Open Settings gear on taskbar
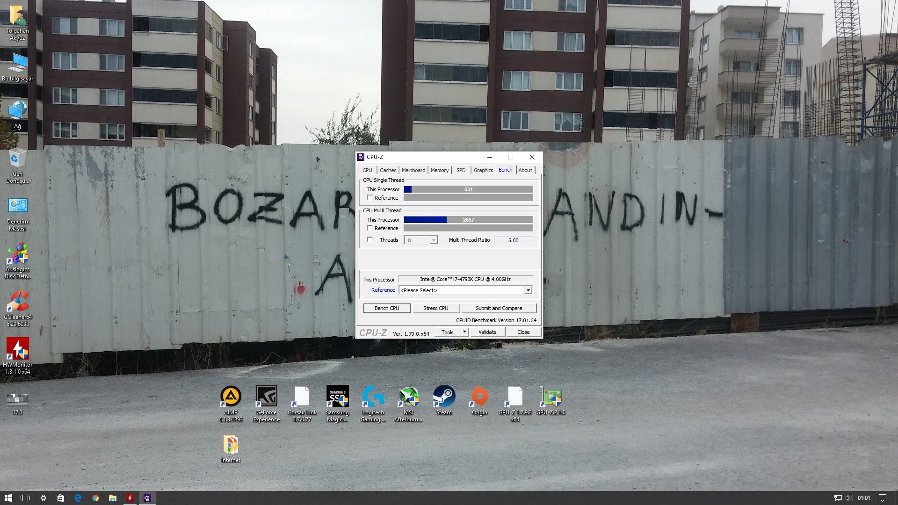Viewport: 898px width, 505px height. 43,498
